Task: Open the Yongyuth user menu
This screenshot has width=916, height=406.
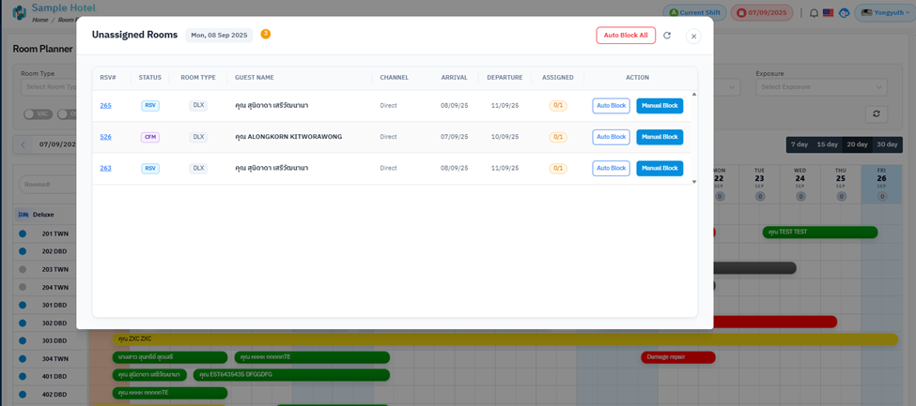Action: pos(885,13)
